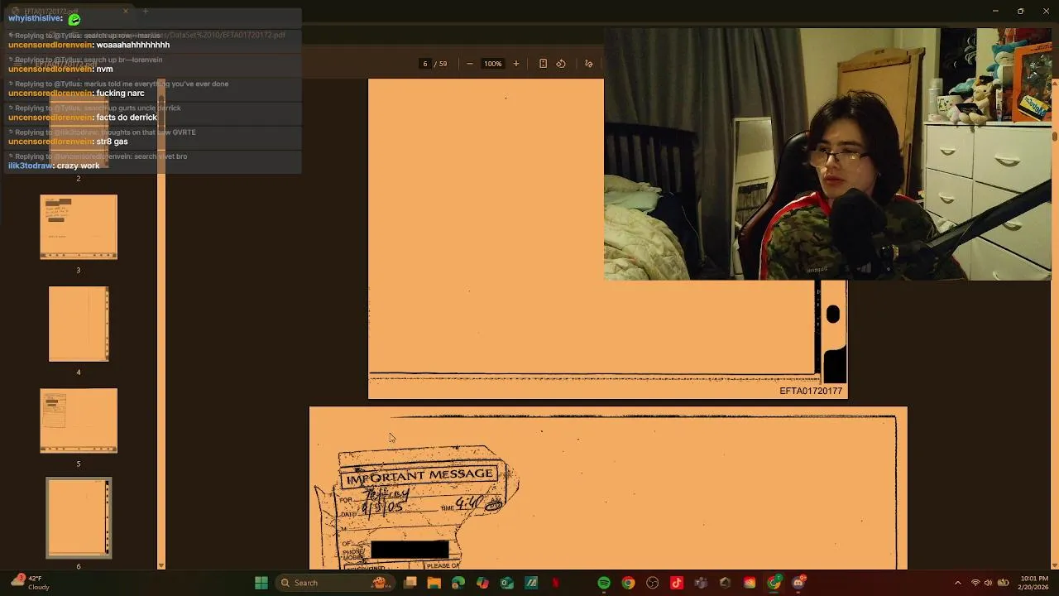The width and height of the screenshot is (1059, 596).
Task: Open page 4 thumbnail in sidebar
Action: click(79, 324)
